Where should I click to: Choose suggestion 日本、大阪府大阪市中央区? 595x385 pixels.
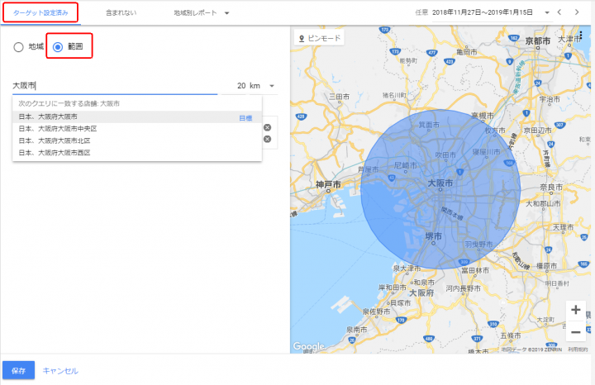tap(137, 129)
